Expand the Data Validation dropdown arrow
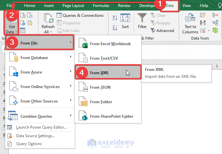Image resolution: width=222 pixels, height=154 pixels. (209, 30)
